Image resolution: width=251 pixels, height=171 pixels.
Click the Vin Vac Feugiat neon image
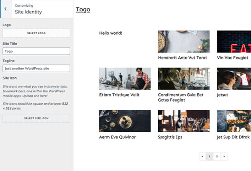[x=233, y=41]
